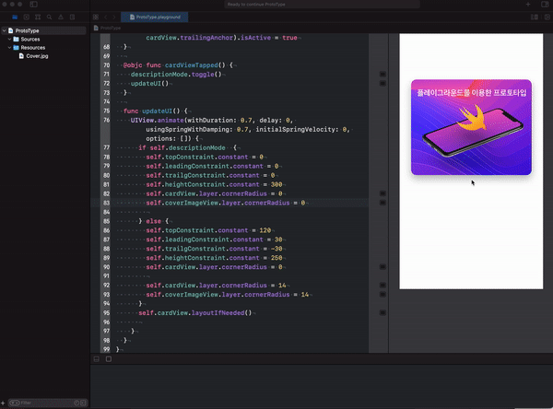The image size is (553, 409).
Task: Click the topConstraint 120 value
Action: [x=265, y=230]
